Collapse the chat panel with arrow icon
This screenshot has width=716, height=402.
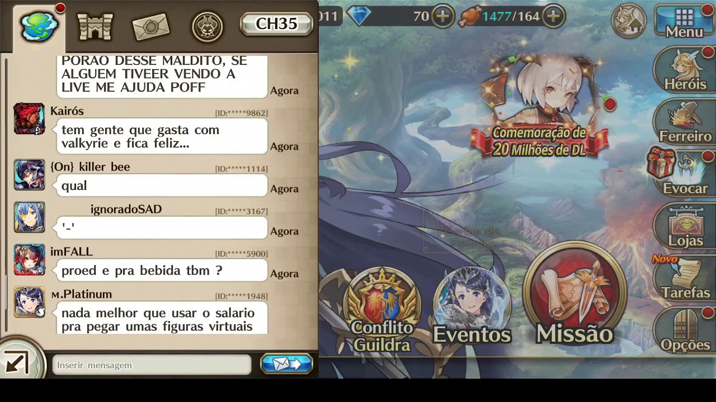pyautogui.click(x=17, y=363)
